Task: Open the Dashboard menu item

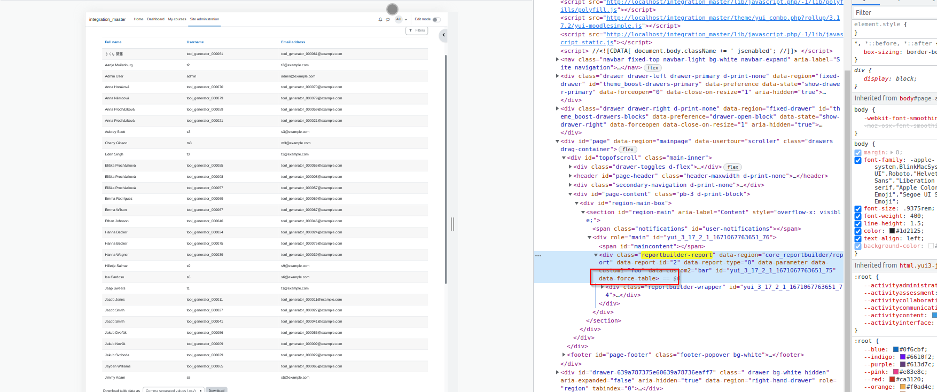Action: point(156,19)
